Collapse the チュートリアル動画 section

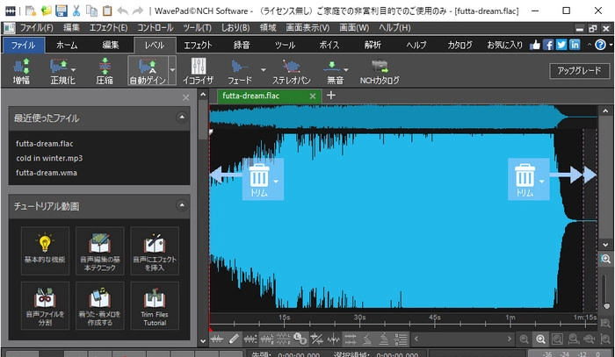pyautogui.click(x=181, y=206)
